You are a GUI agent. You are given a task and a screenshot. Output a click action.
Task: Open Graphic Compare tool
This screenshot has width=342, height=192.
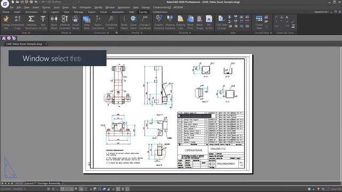(159, 22)
